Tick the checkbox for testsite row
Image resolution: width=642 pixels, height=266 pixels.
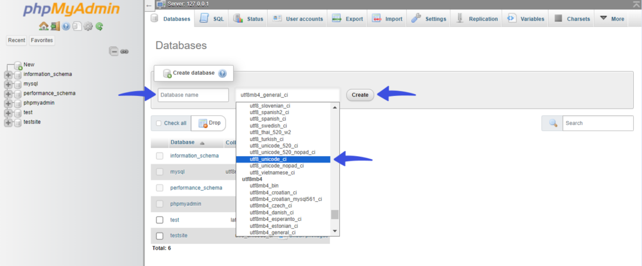[x=160, y=236]
